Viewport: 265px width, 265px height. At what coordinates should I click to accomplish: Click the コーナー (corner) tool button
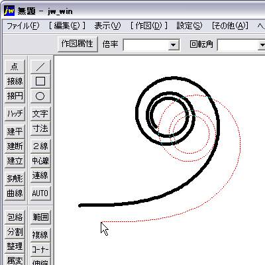pyautogui.click(x=40, y=250)
